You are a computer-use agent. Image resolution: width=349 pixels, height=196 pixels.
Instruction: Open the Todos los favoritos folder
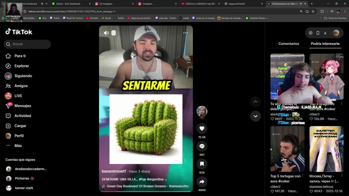335,18
